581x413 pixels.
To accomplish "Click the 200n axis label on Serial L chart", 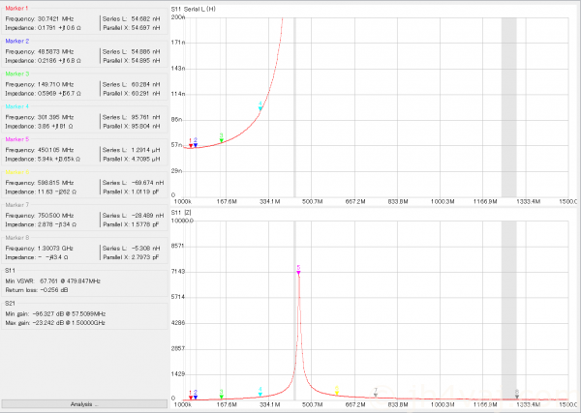I will (x=178, y=17).
